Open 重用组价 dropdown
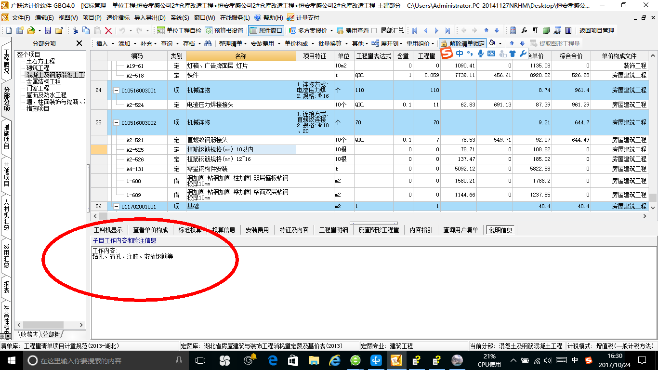Screen dimensions: 658x370 coord(421,43)
